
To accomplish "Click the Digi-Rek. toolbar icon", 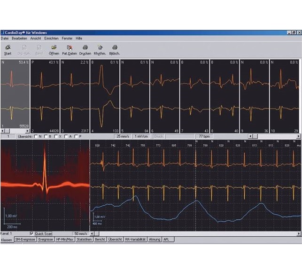I will pyautogui.click(x=23, y=50).
